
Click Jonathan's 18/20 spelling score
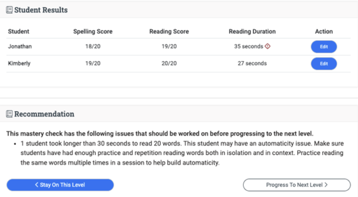(x=93, y=46)
